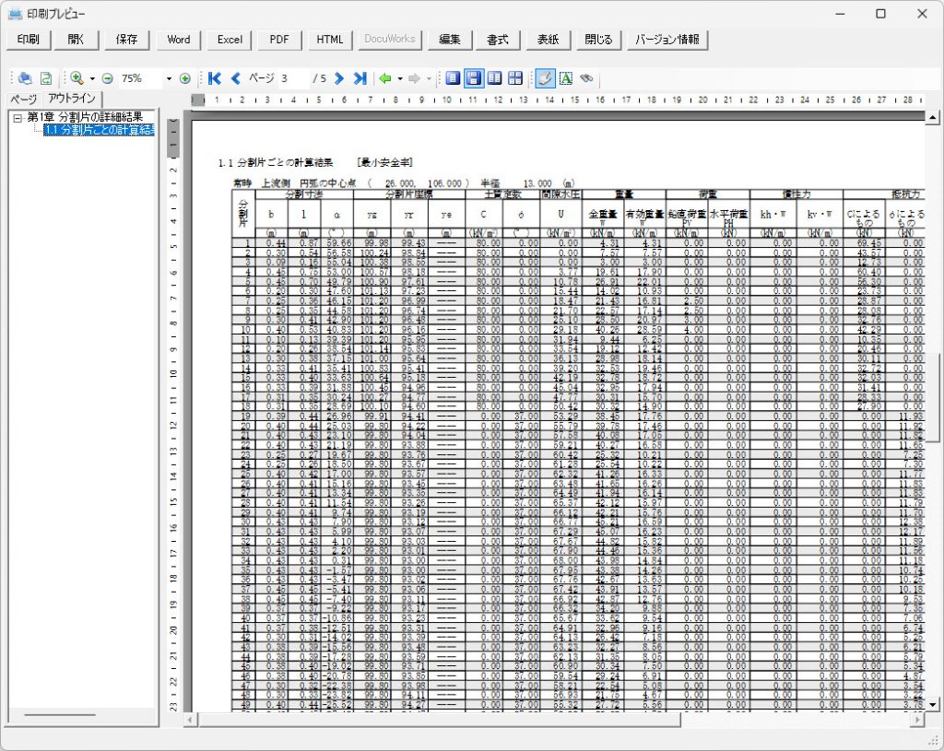
Task: Go to the previous page
Action: click(x=235, y=78)
